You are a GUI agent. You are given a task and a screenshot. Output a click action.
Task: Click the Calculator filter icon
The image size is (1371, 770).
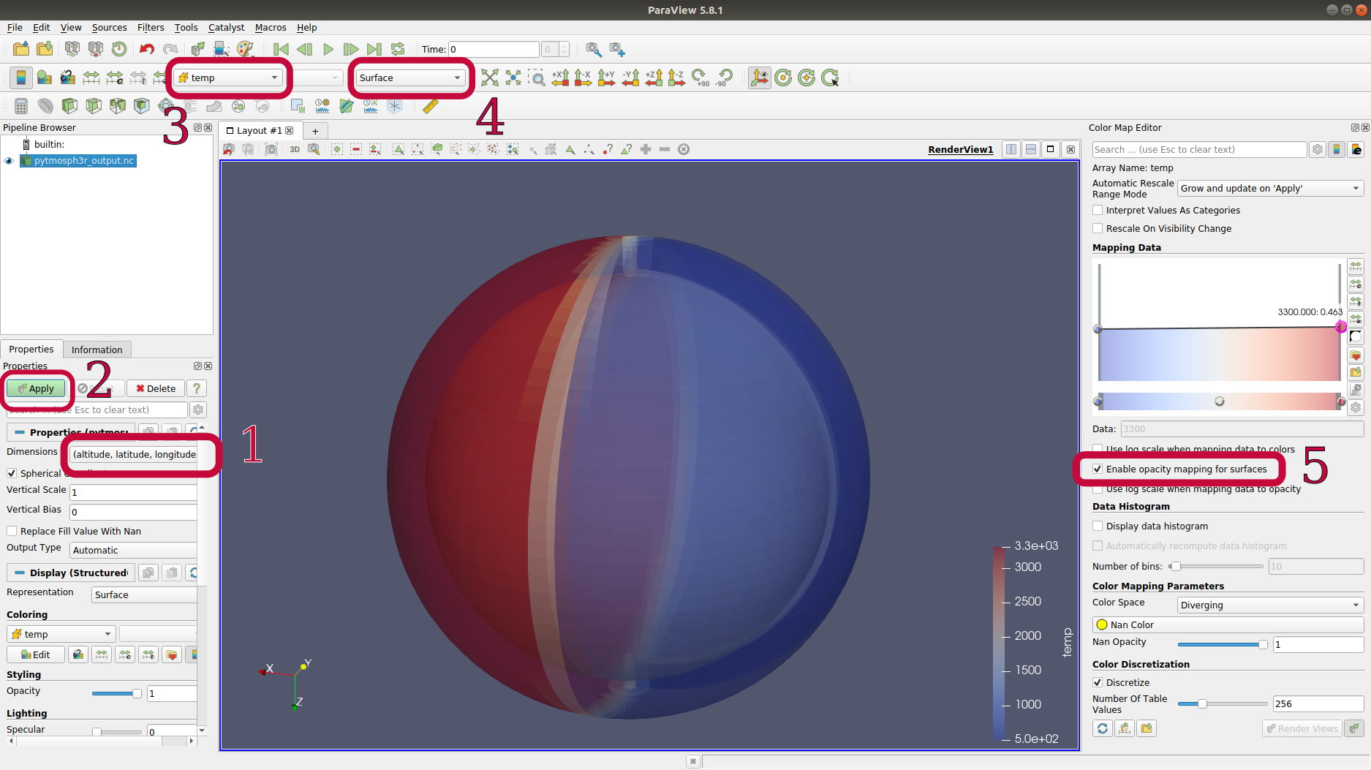(21, 106)
